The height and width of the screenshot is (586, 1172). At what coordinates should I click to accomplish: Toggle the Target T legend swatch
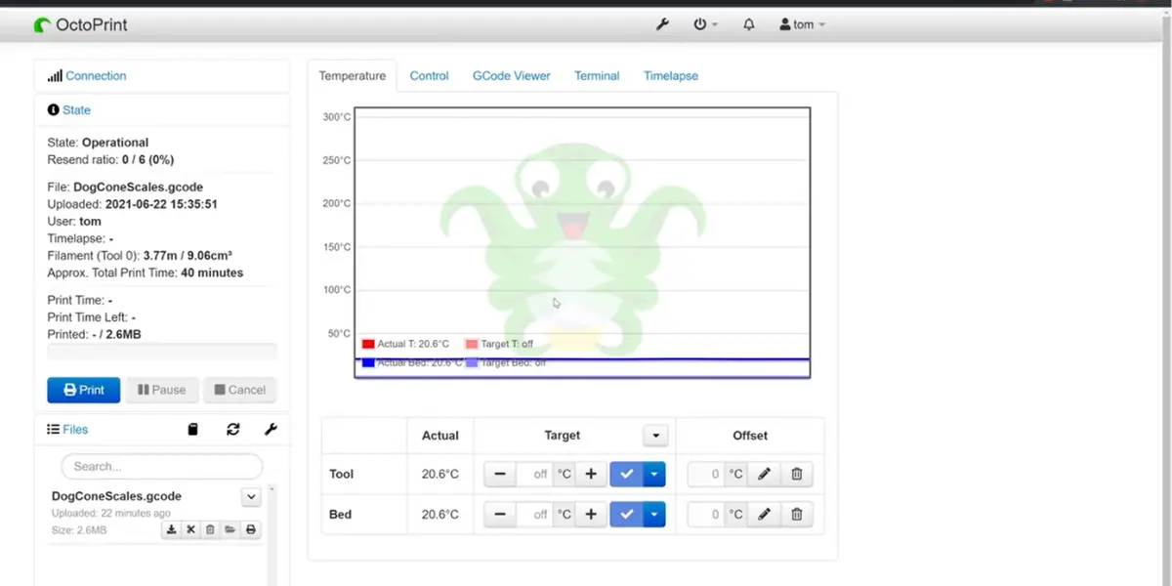point(472,344)
